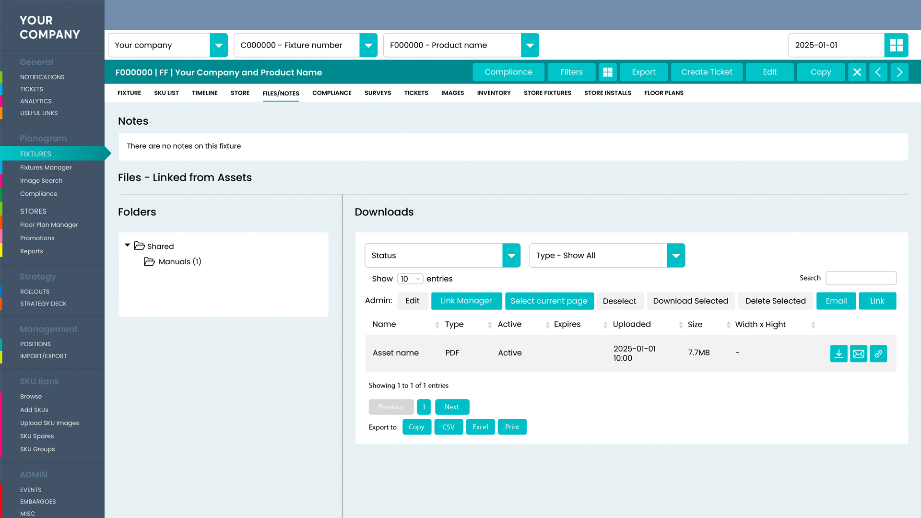The width and height of the screenshot is (921, 518).
Task: Open the Status filter dropdown
Action: click(x=511, y=255)
